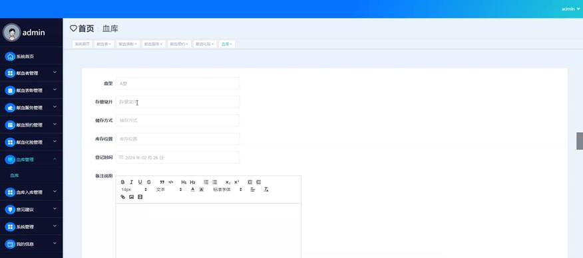The image size is (583, 258).
Task: Collapse 血库管理 in the sidebar
Action: (31, 159)
